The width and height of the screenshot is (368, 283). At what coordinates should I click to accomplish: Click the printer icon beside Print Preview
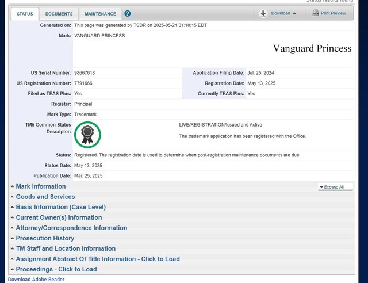[x=316, y=13]
